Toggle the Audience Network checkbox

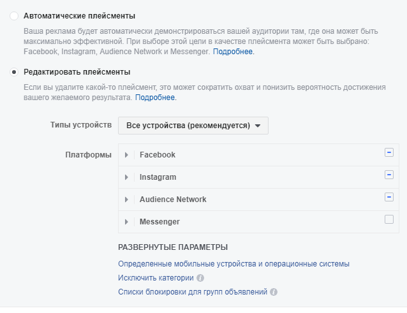point(389,197)
